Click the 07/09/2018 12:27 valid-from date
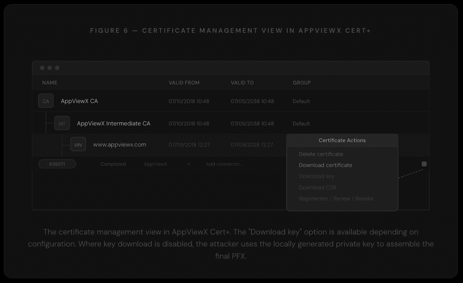This screenshot has width=463, height=283. (189, 145)
